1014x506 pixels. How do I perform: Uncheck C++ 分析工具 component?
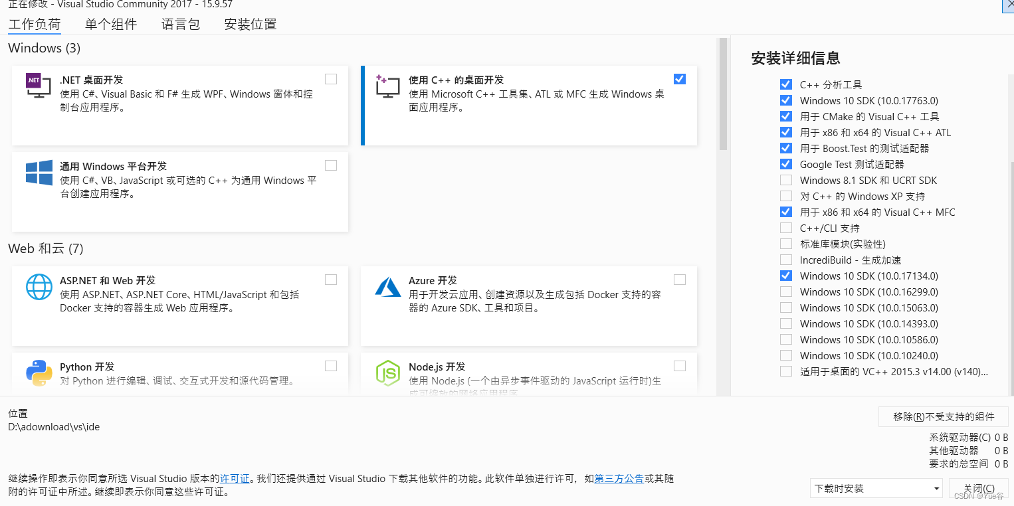coord(786,84)
